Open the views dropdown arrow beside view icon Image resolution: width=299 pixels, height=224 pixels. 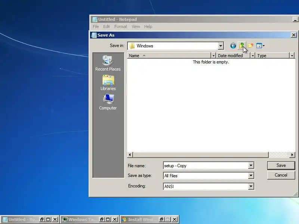tap(263, 46)
